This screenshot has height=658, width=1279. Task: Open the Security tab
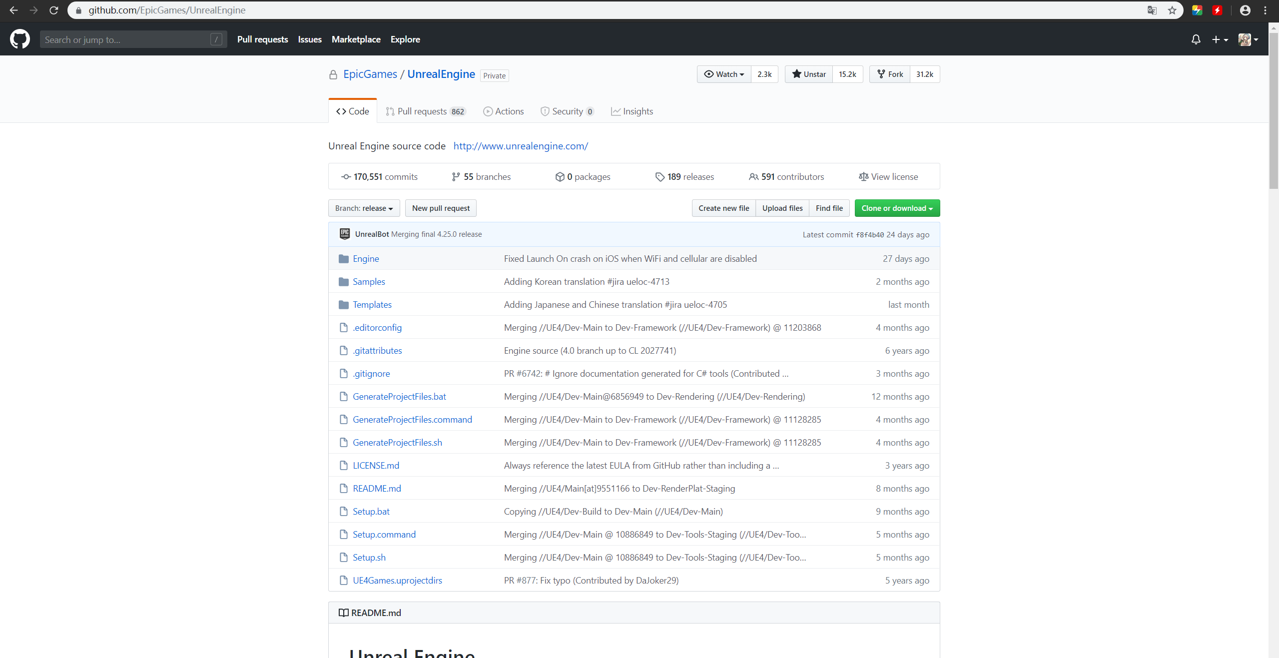567,111
